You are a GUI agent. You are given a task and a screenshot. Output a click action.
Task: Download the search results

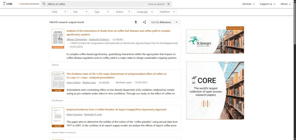point(136,22)
